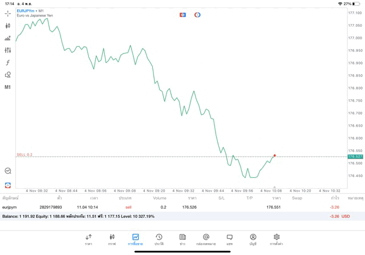The width and height of the screenshot is (365, 255).
Task: Open the drawing objects shapes icon
Action: coord(8,75)
